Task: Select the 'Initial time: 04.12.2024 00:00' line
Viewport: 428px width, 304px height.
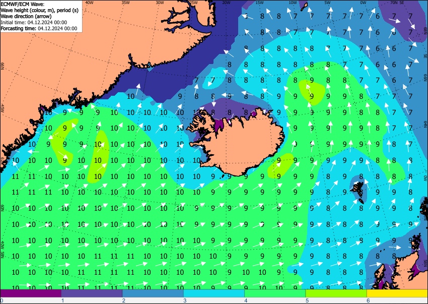Action: click(34, 22)
